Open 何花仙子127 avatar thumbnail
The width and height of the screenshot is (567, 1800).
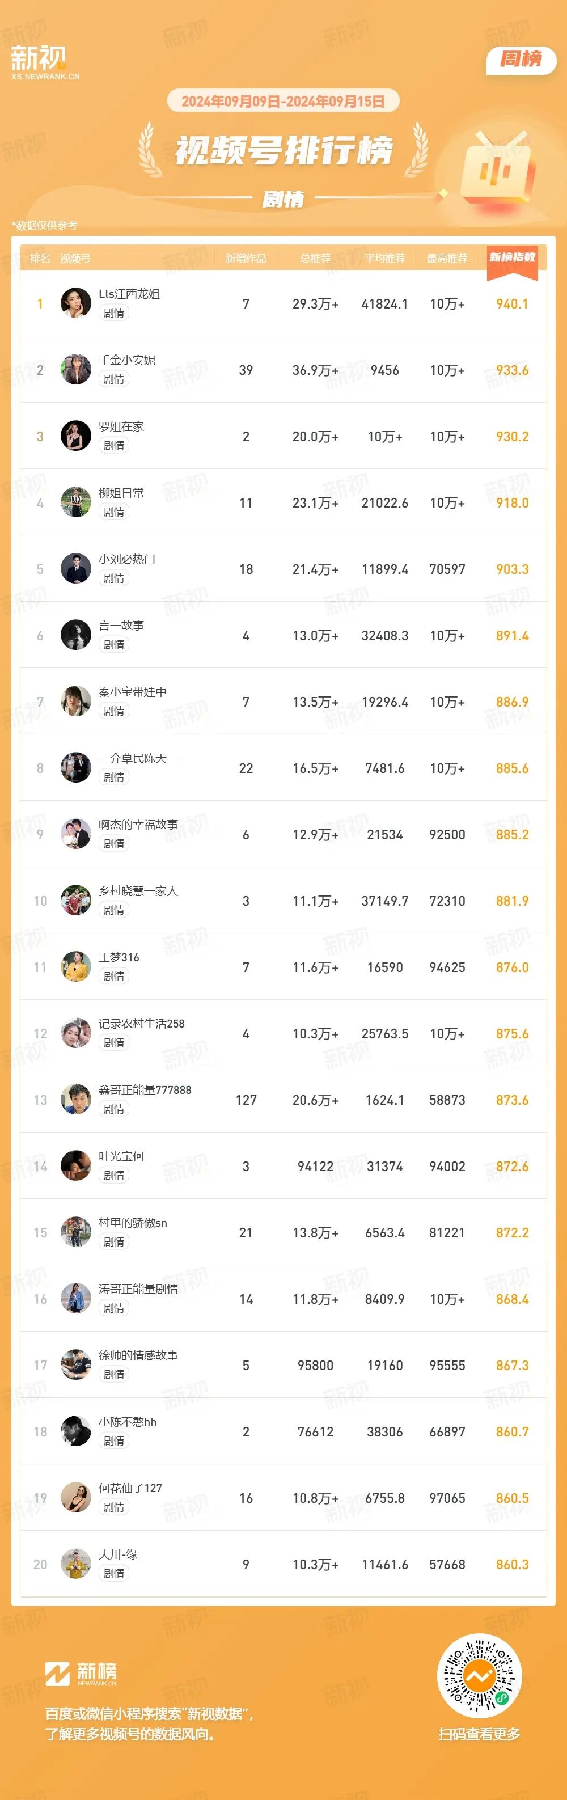pyautogui.click(x=76, y=1497)
